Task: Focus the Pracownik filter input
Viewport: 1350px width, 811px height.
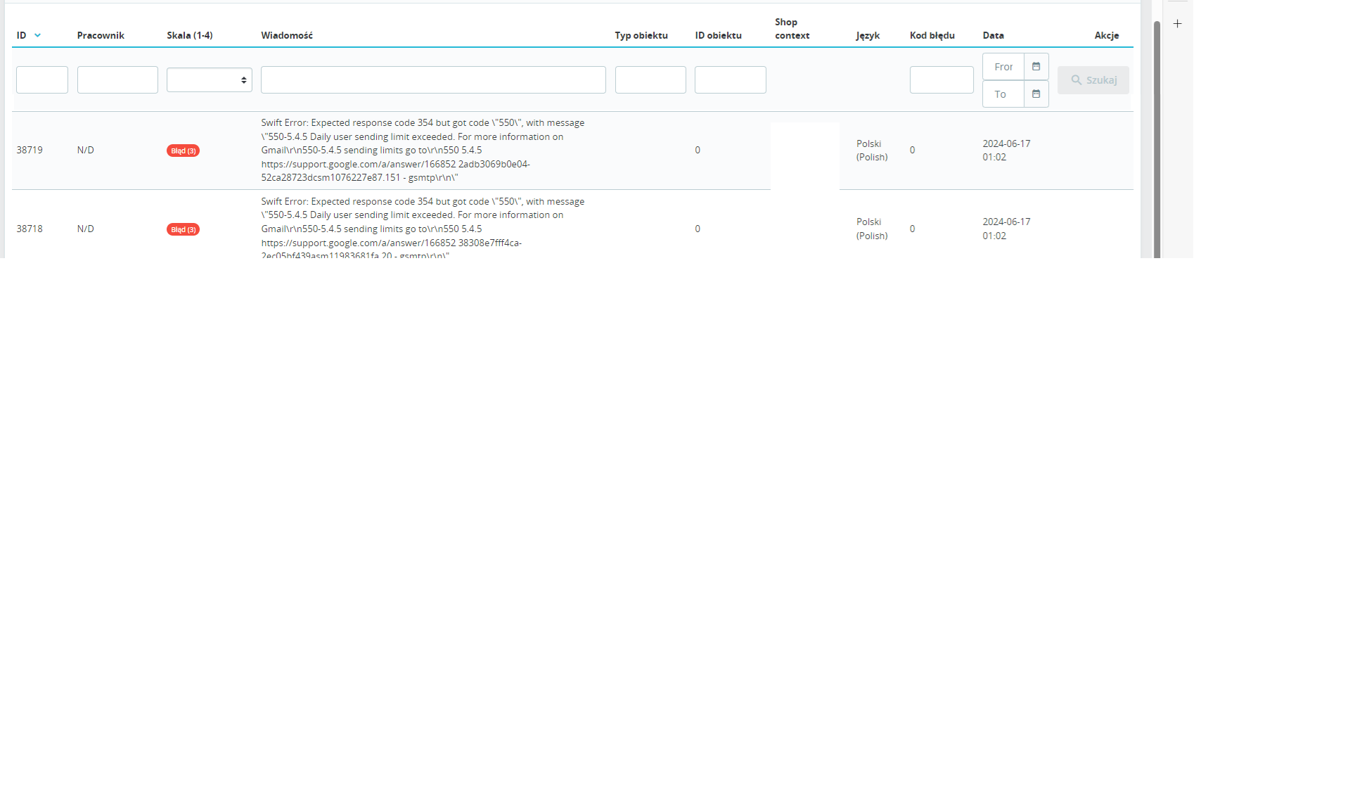Action: pos(117,80)
